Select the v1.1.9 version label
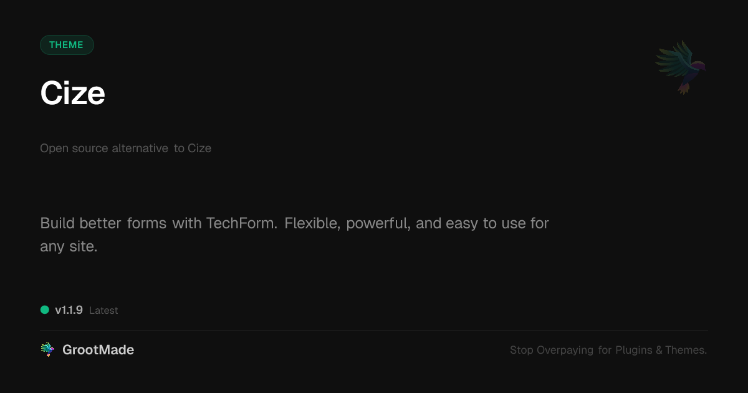Screen dimensions: 748x393 [x=69, y=310]
